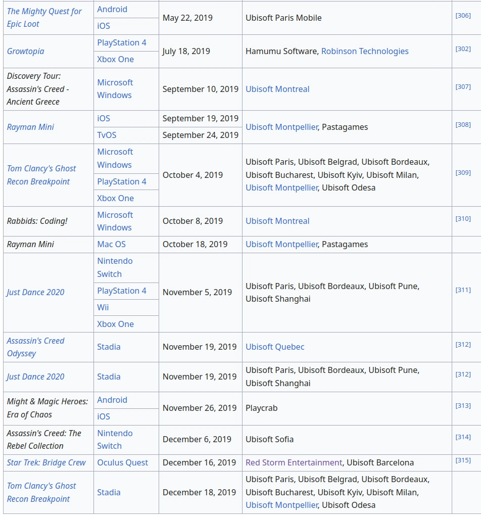Open reference [315]
Viewport: 481px width, 517px height.
click(x=463, y=460)
